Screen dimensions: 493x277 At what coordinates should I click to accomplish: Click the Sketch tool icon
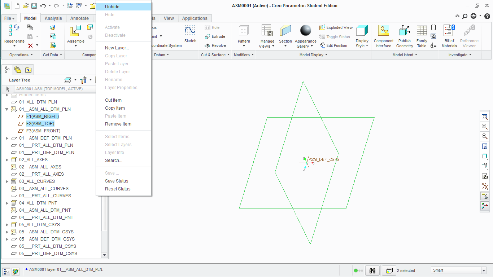(x=190, y=34)
